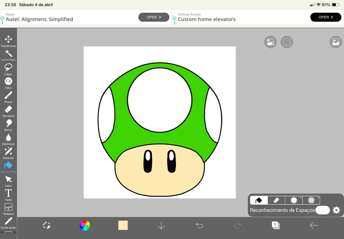Image resolution: width=344 pixels, height=239 pixels.
Task: Open the Custom home elevators ad
Action: pyautogui.click(x=326, y=17)
